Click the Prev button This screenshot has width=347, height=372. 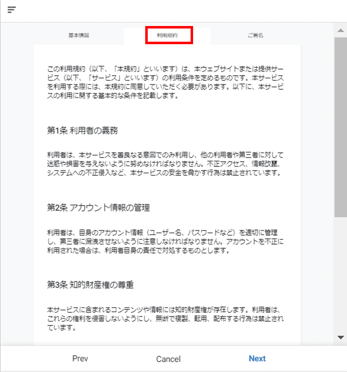[x=80, y=358]
